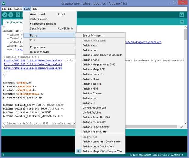Open Boards Manager...
Viewport: 189px width, 158px height.
(x=93, y=35)
